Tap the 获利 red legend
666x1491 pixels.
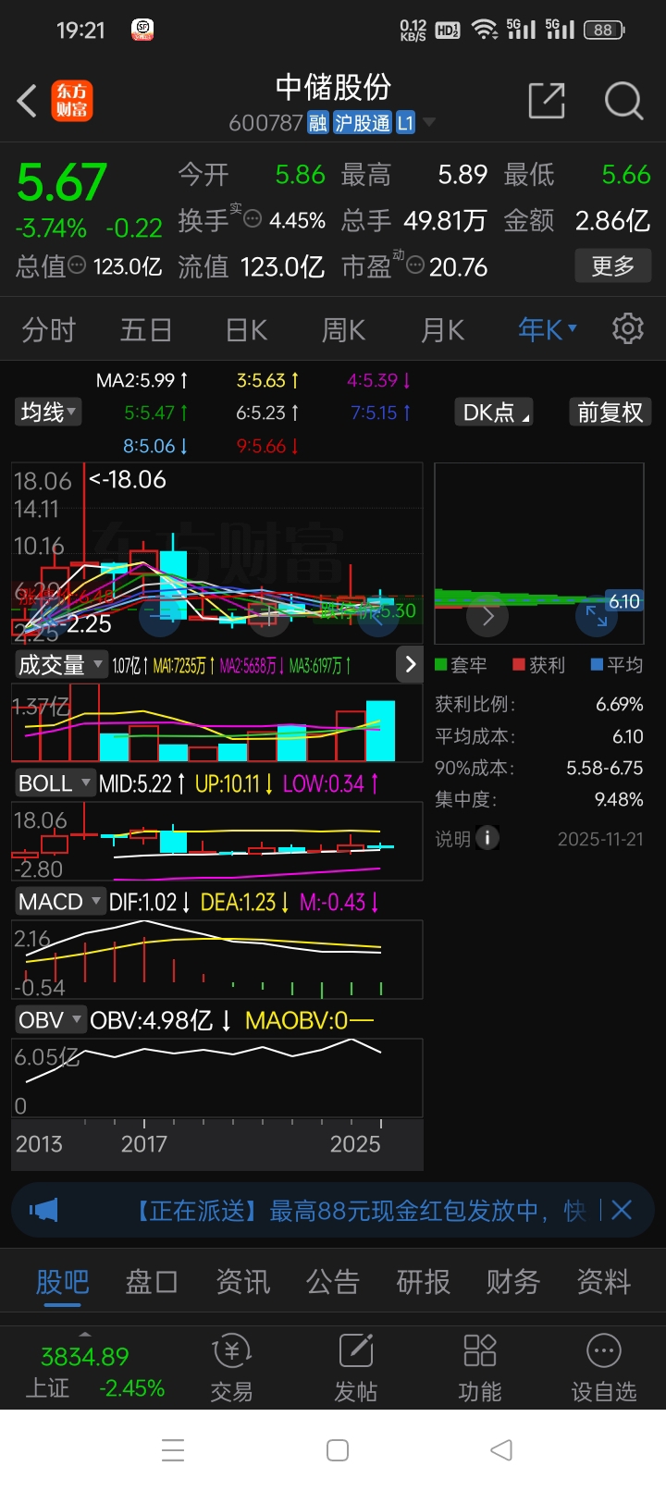click(x=538, y=664)
